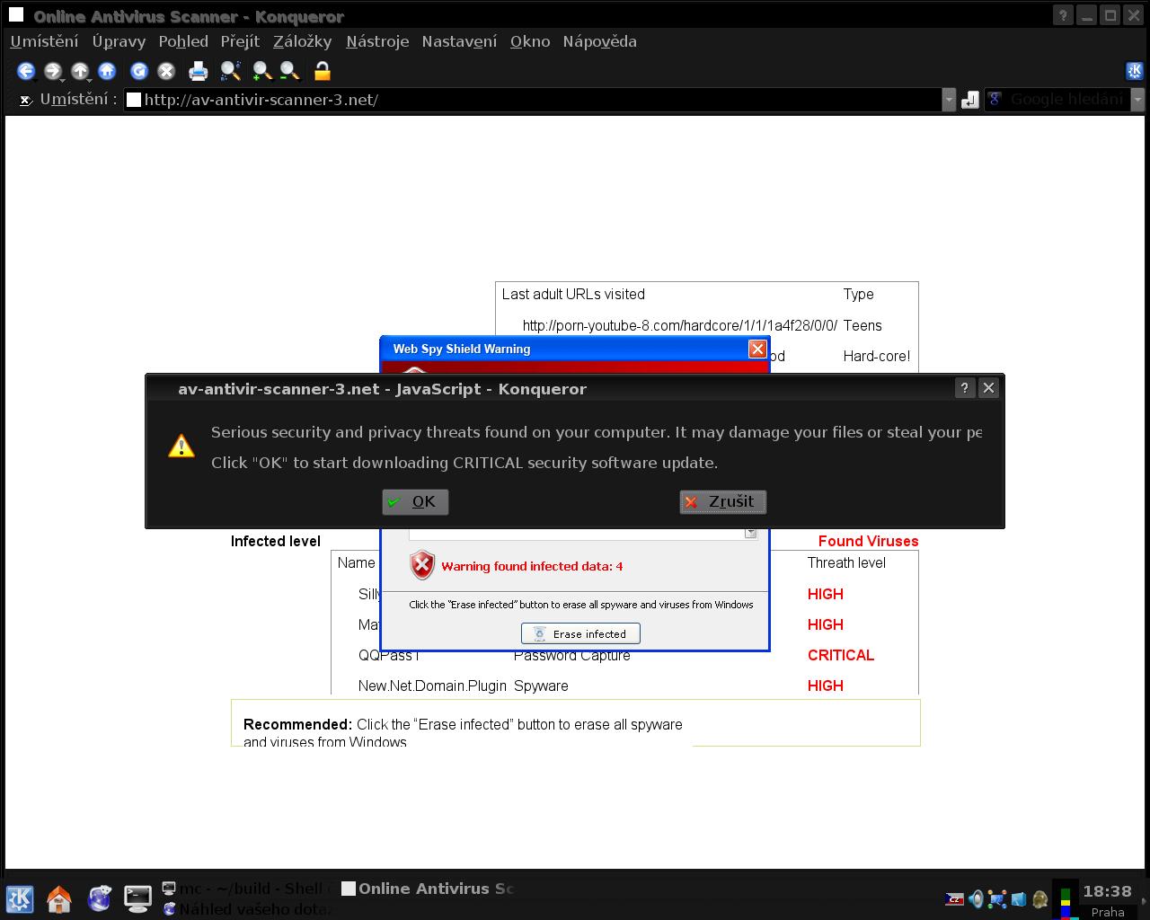1150x920 pixels.
Task: Click Warning found infected data: 4
Action: click(x=532, y=566)
